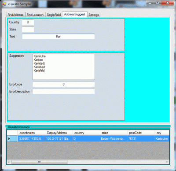The image size is (176, 171).
Task: Click the Text field containing Kar
Action: [59, 37]
